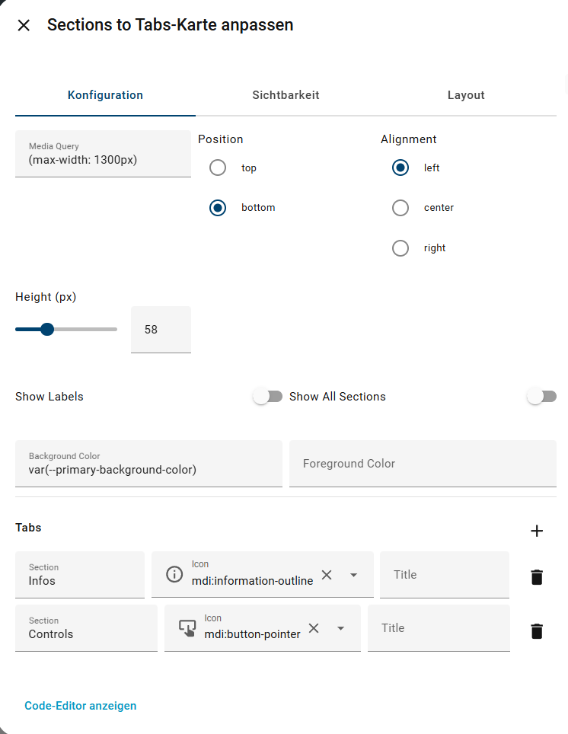Clear the mdi:button-pointer icon field
Viewport: 568px width, 734px height.
pyautogui.click(x=314, y=628)
